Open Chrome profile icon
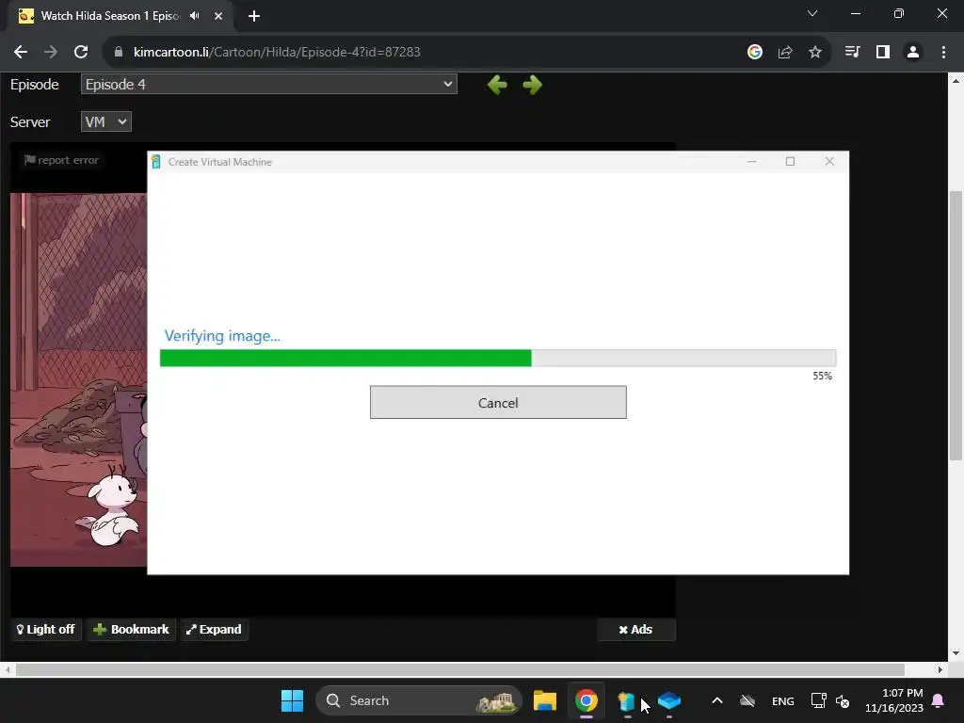The image size is (964, 723). coord(913,53)
